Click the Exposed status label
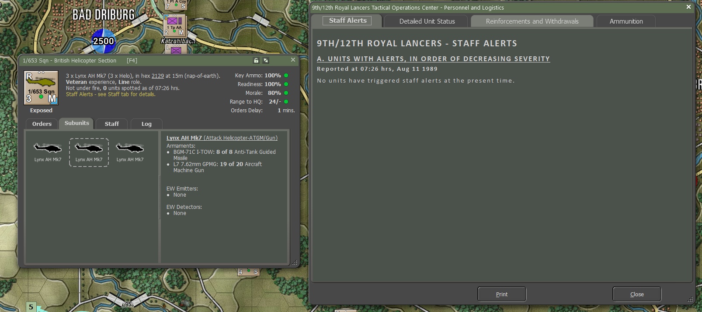702x312 pixels. (x=41, y=111)
